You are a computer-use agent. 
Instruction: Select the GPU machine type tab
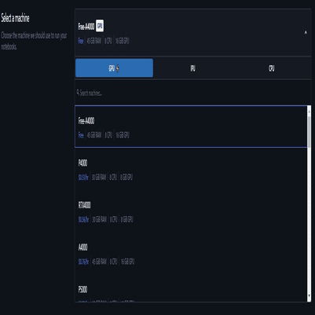point(115,68)
